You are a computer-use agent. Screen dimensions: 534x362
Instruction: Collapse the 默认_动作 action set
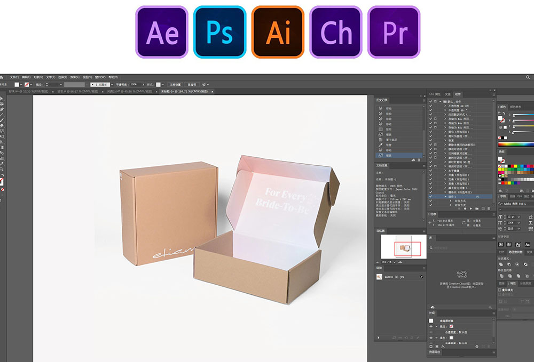tap(441, 102)
